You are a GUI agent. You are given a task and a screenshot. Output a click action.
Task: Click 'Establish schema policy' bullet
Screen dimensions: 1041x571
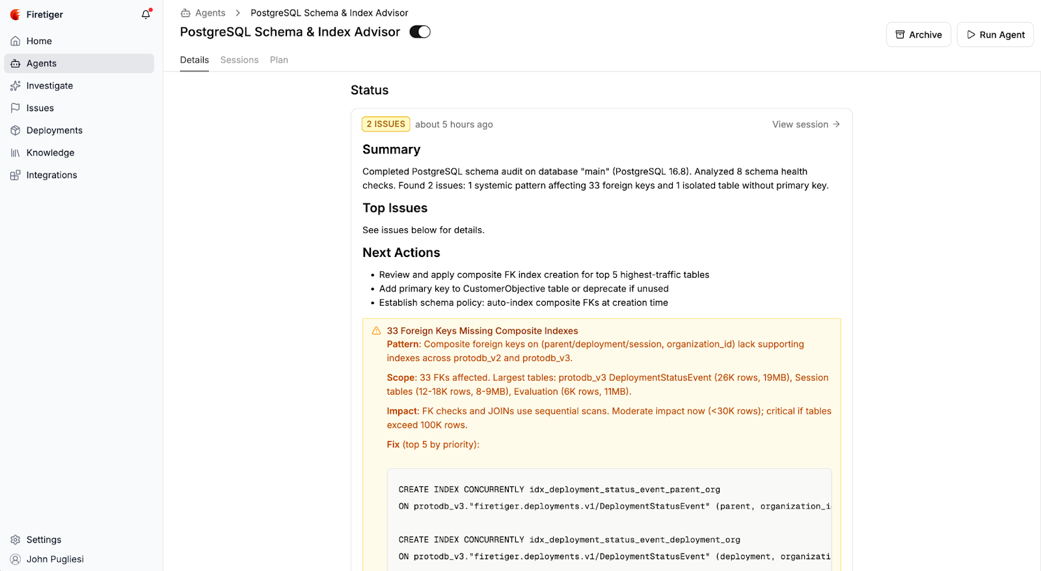pos(524,302)
